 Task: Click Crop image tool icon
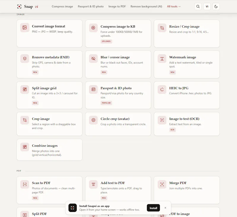(25, 120)
